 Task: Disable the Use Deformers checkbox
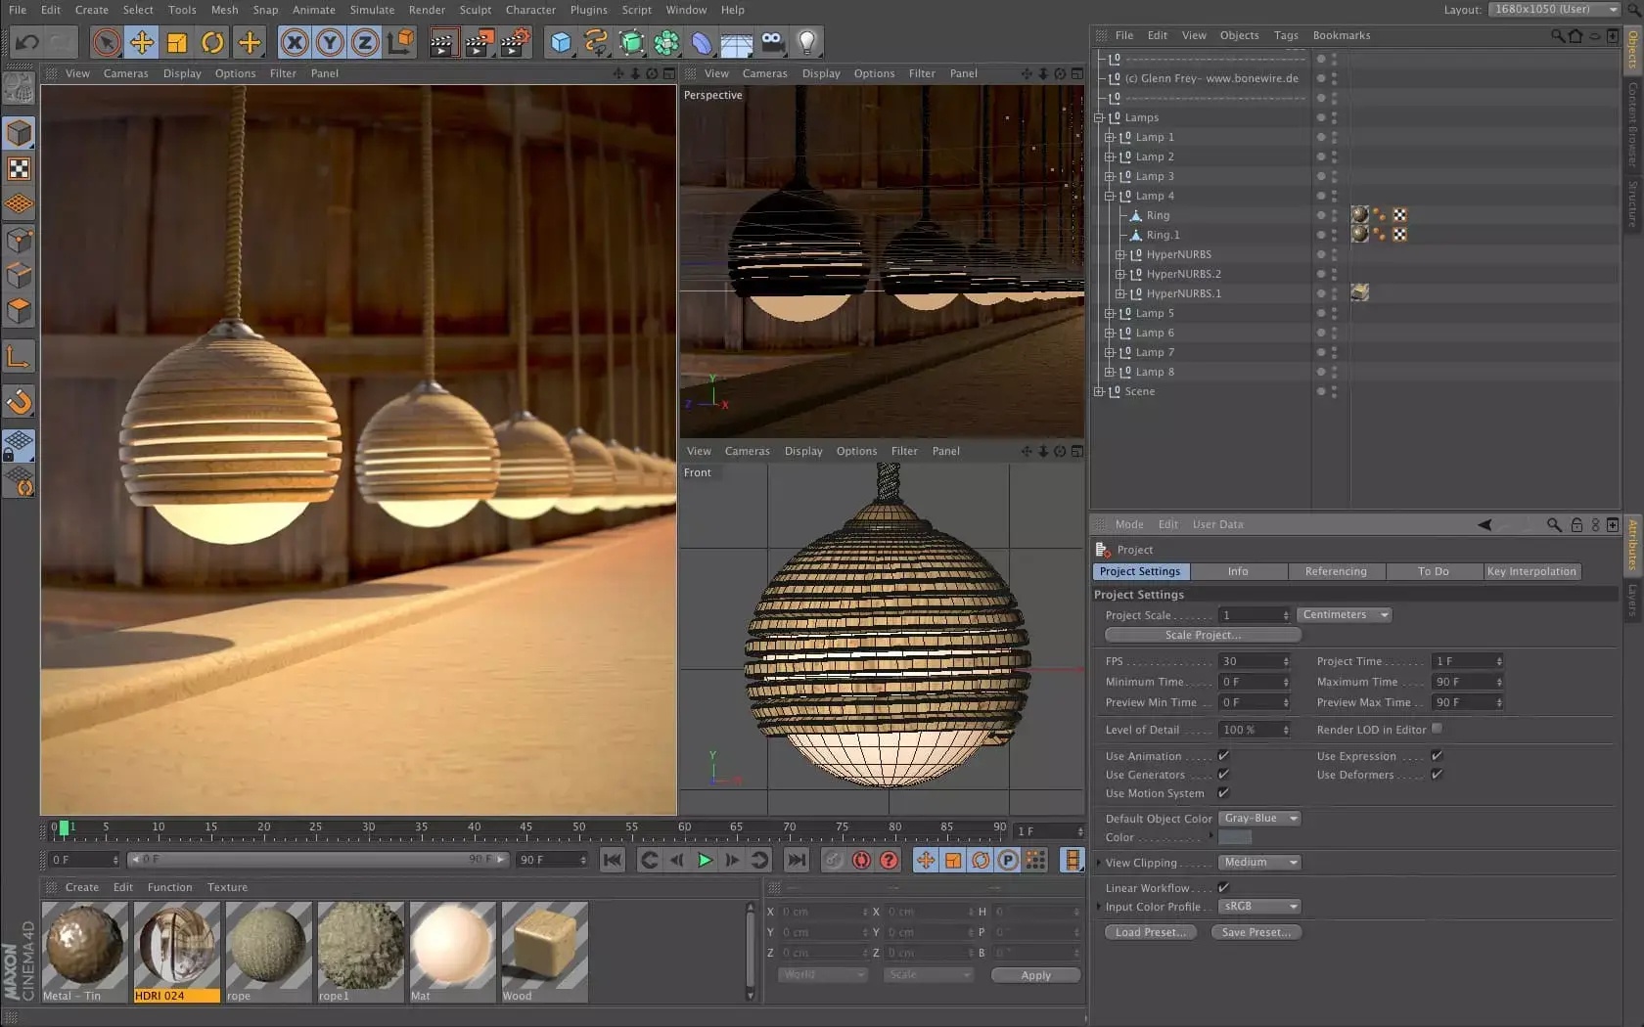click(1437, 775)
